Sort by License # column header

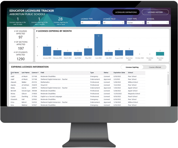click(x=35, y=73)
